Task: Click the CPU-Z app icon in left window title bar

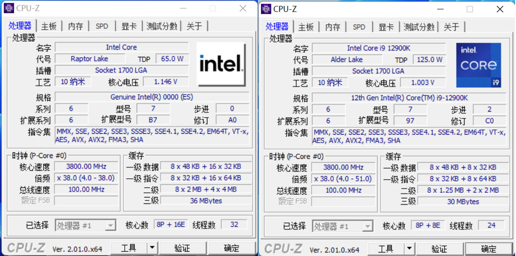Action: tap(9, 8)
